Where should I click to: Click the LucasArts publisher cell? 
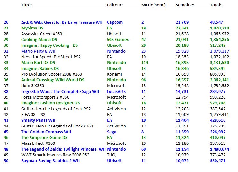[116, 92]
